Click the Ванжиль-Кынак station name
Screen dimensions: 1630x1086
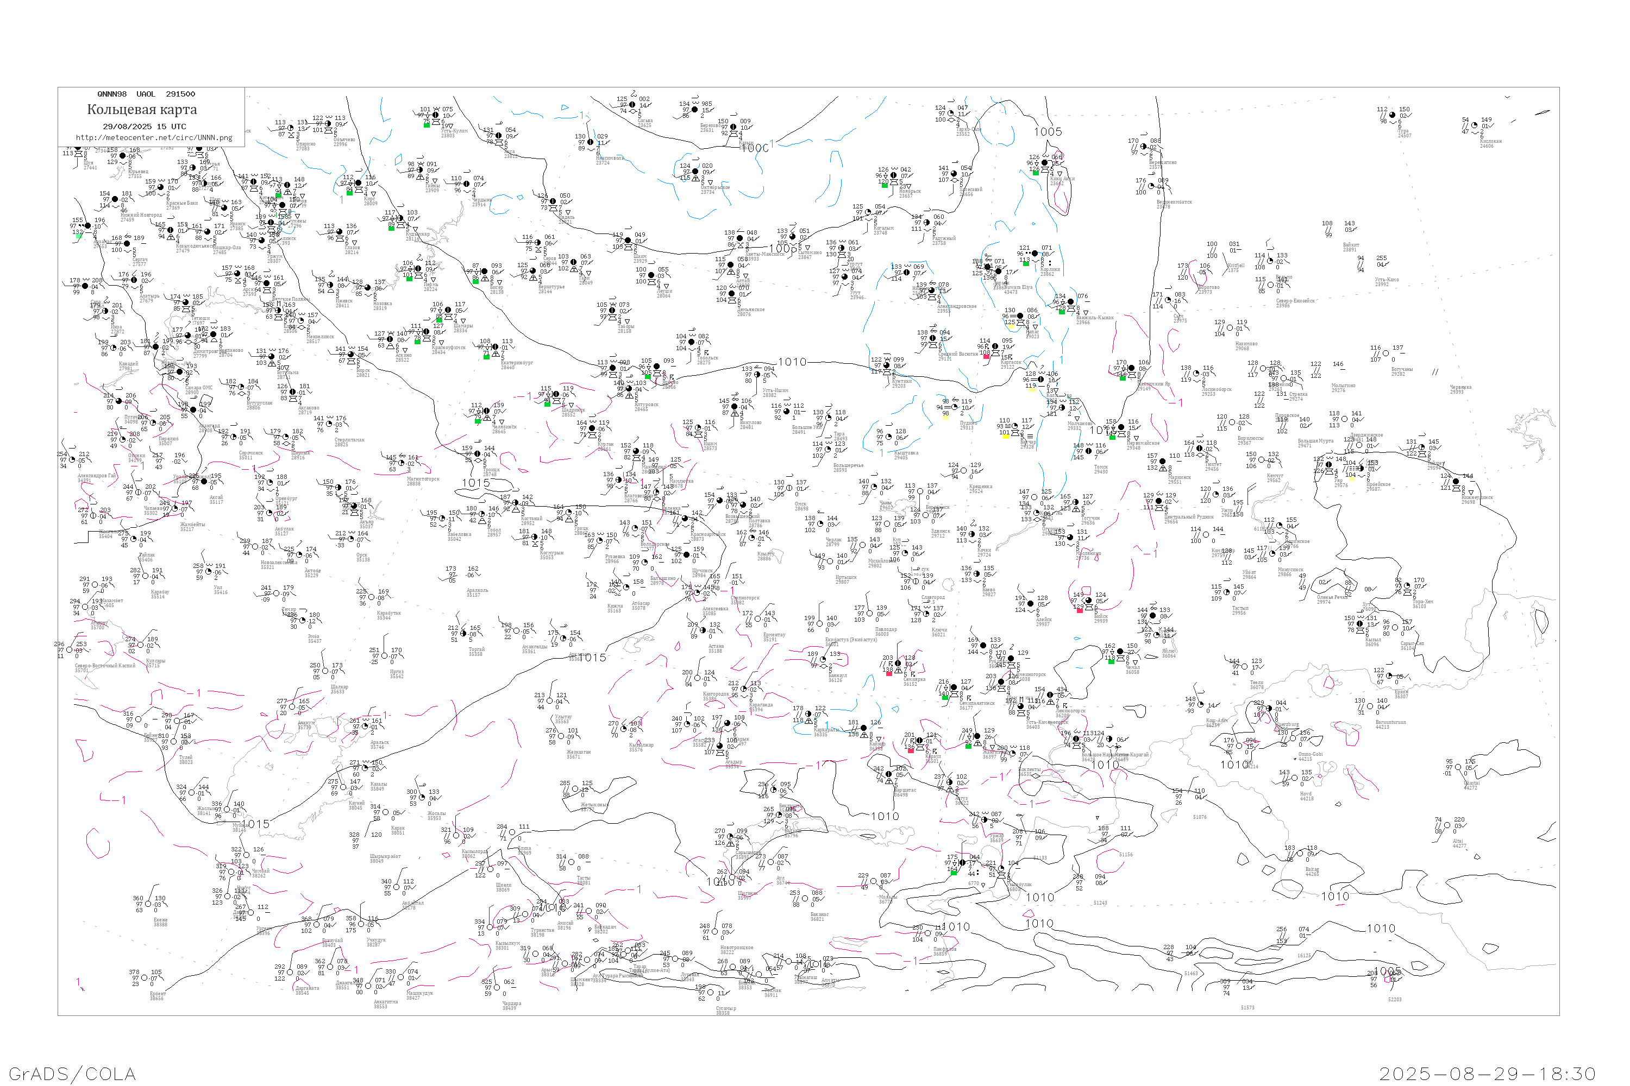point(1094,318)
